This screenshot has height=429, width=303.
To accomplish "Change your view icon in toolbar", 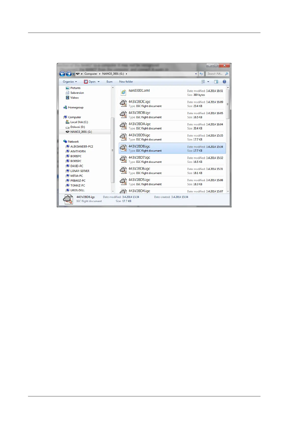I will pos(203,82).
